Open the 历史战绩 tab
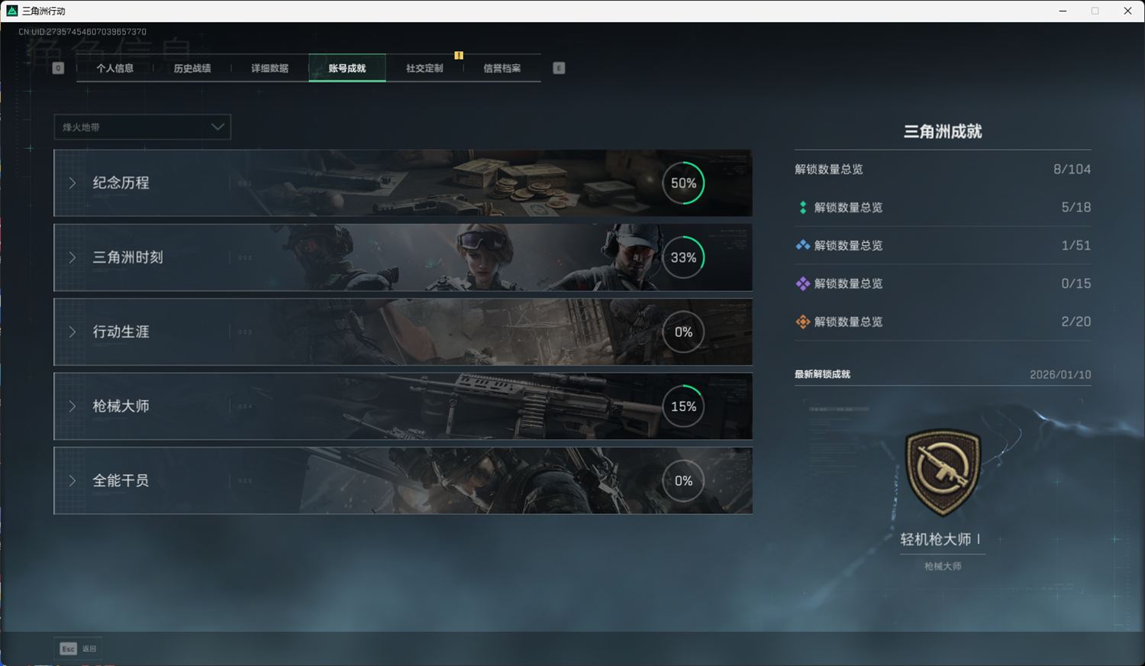 click(192, 68)
